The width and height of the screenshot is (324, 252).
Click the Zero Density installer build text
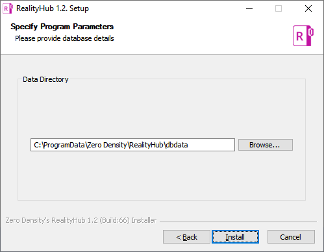pyautogui.click(x=81, y=220)
